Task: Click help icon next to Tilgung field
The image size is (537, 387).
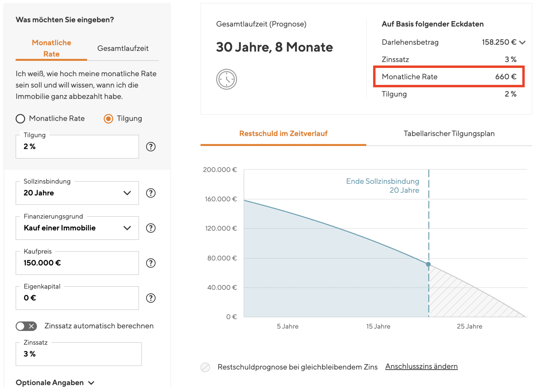Action: pyautogui.click(x=151, y=147)
